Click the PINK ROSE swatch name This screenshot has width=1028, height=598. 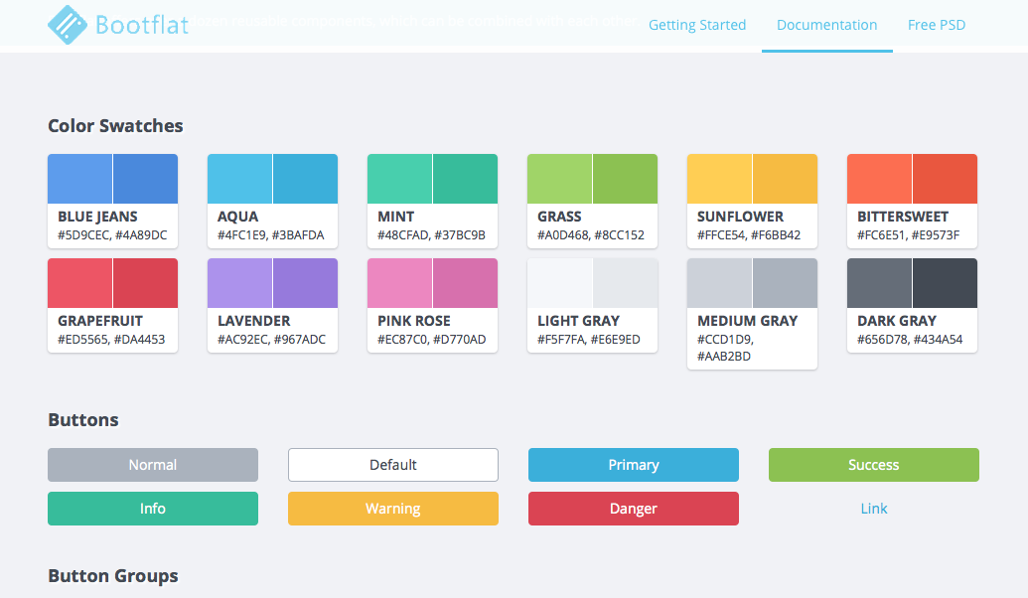[414, 321]
